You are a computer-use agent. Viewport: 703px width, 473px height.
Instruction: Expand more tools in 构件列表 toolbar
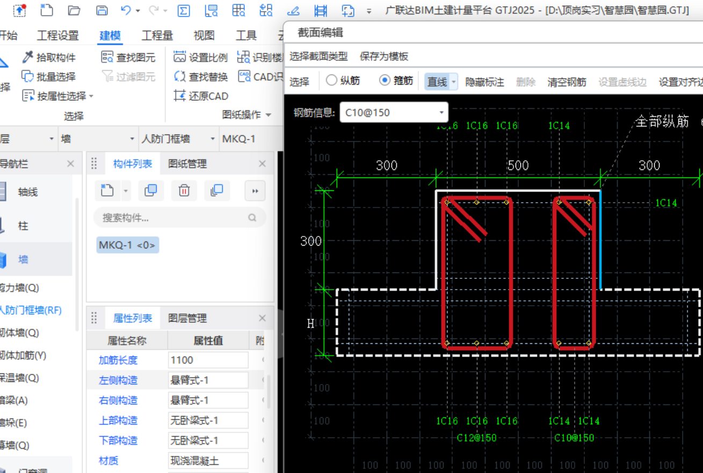click(x=256, y=190)
